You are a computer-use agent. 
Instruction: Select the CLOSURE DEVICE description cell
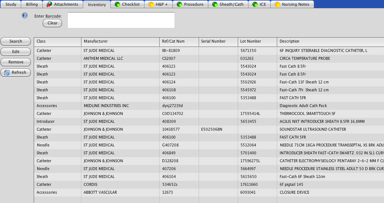(330, 192)
